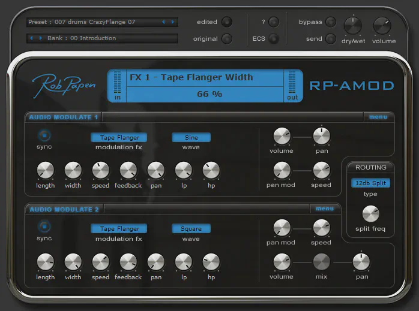
Task: Open the Sine wave selector
Action: 191,137
